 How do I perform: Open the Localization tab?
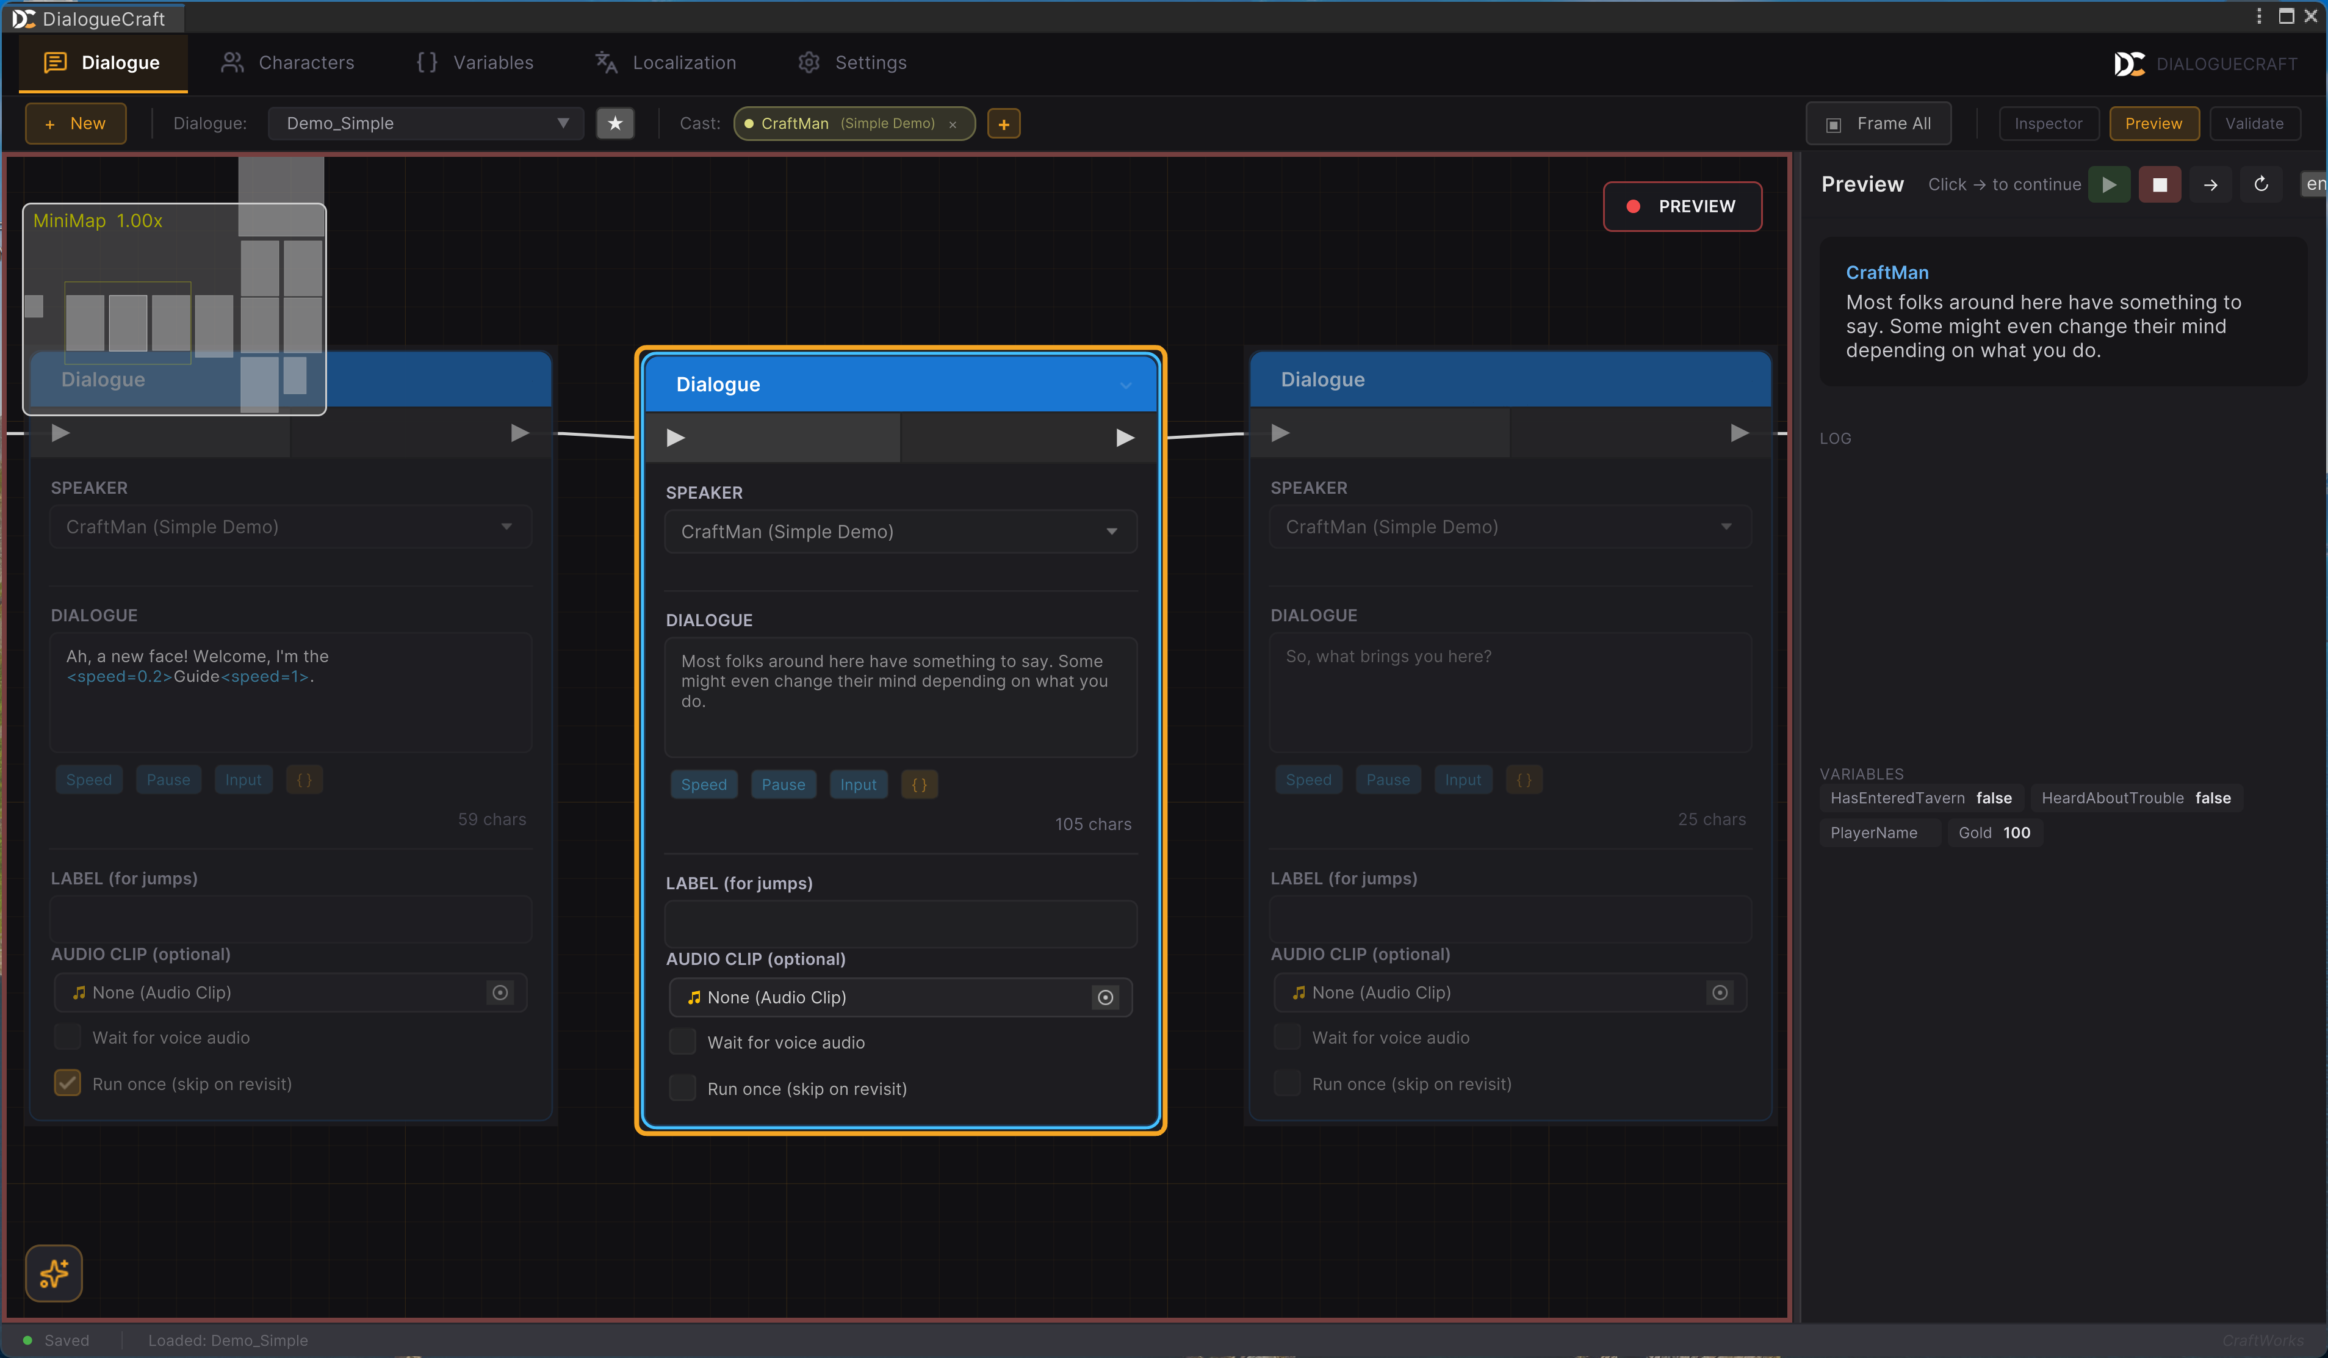point(666,63)
